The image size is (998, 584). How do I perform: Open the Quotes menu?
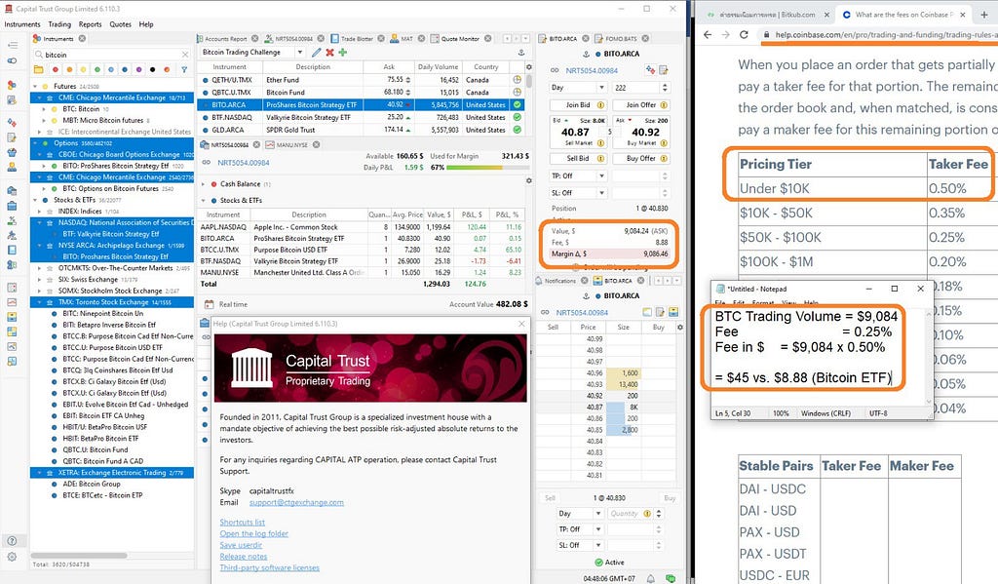pos(120,24)
